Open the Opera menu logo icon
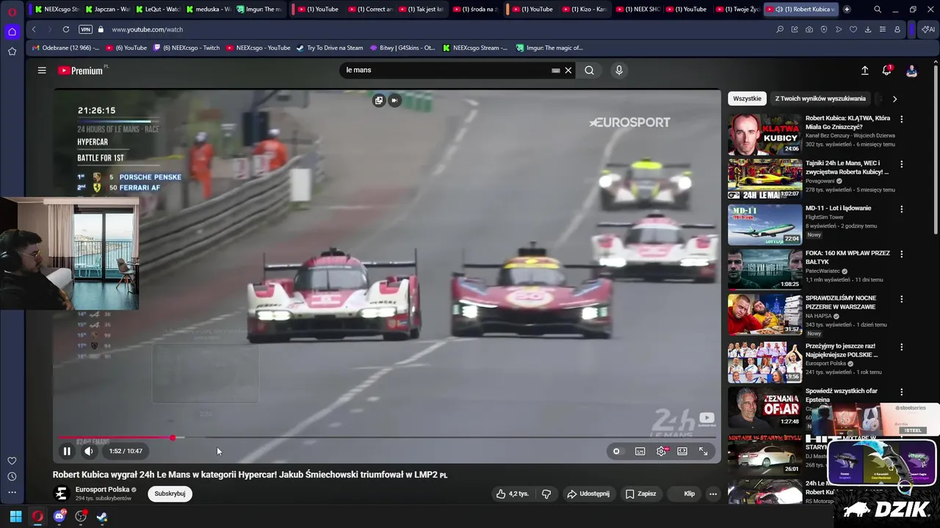The height and width of the screenshot is (528, 940). point(12,12)
